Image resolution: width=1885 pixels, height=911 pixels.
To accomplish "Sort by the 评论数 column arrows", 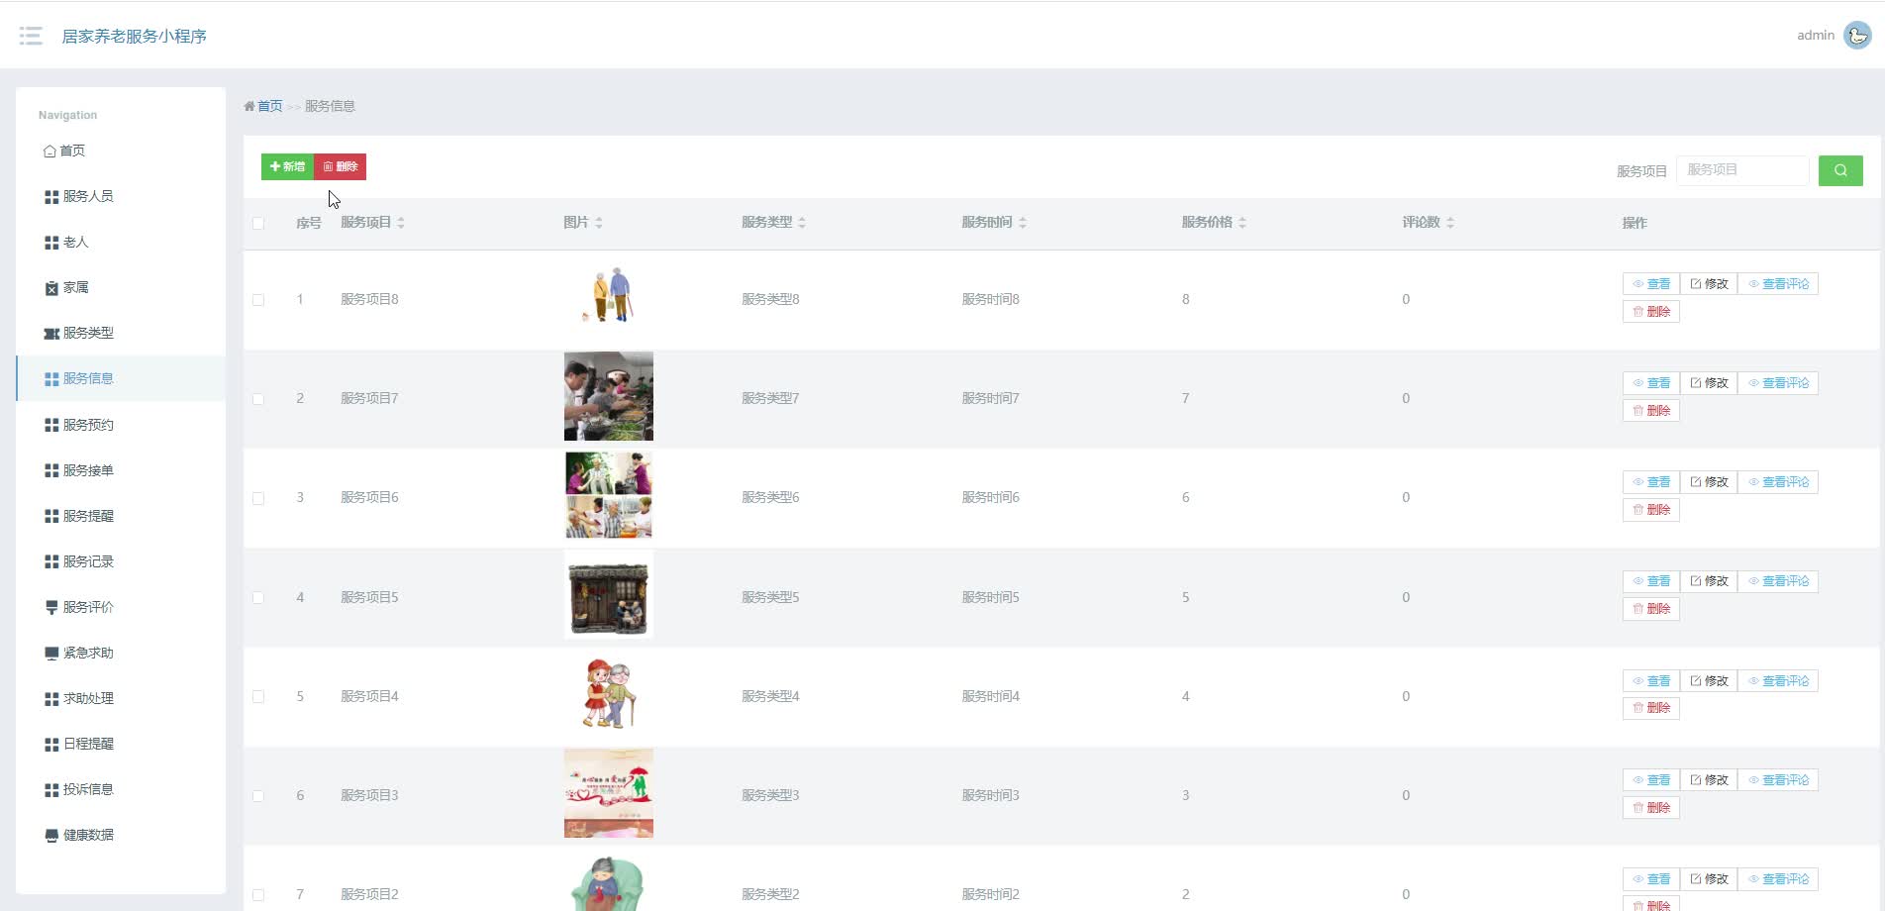I will [1450, 223].
